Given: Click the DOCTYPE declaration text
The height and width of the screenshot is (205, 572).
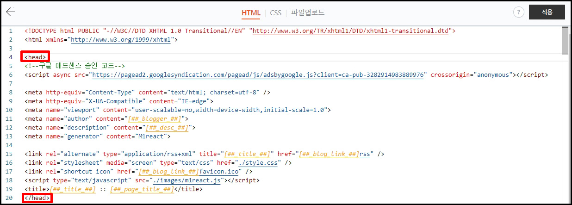Looking at the screenshot, I should (x=240, y=31).
